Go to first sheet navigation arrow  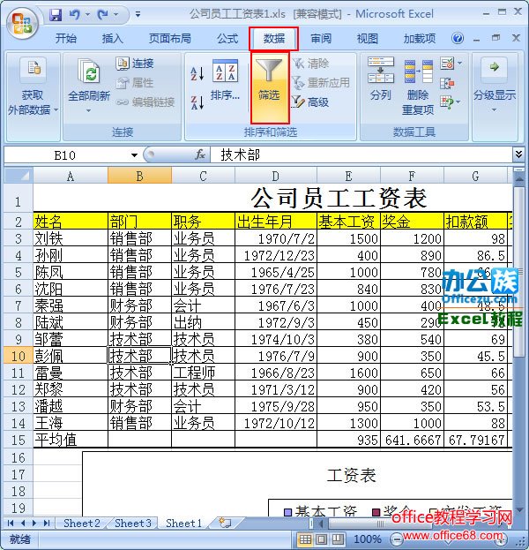tap(11, 523)
